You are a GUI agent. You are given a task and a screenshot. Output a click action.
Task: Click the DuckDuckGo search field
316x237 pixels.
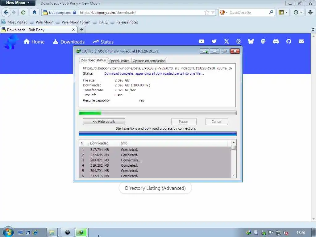point(248,12)
